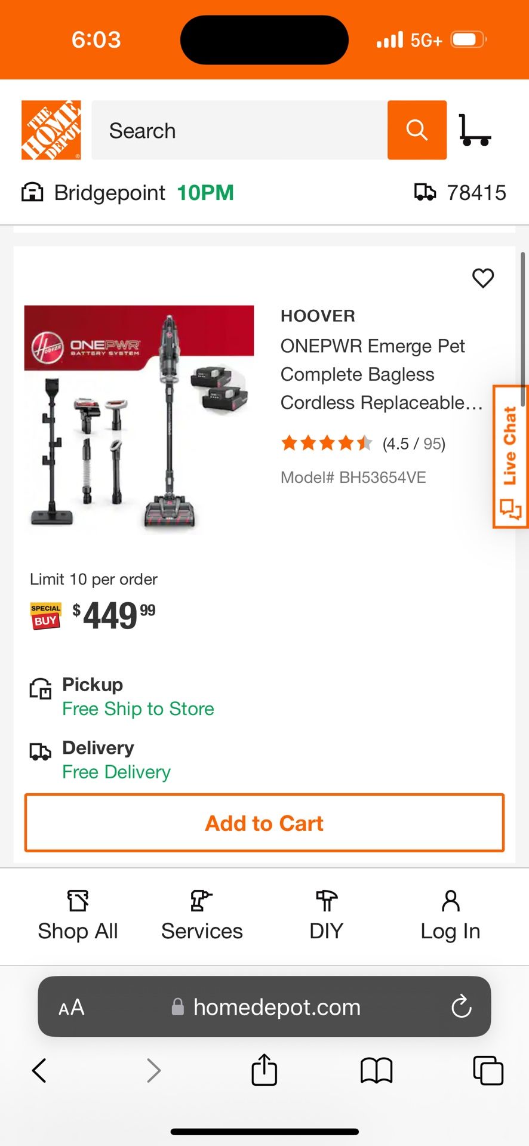
Task: Open the Hoover ONEPWR product image
Action: [x=139, y=417]
